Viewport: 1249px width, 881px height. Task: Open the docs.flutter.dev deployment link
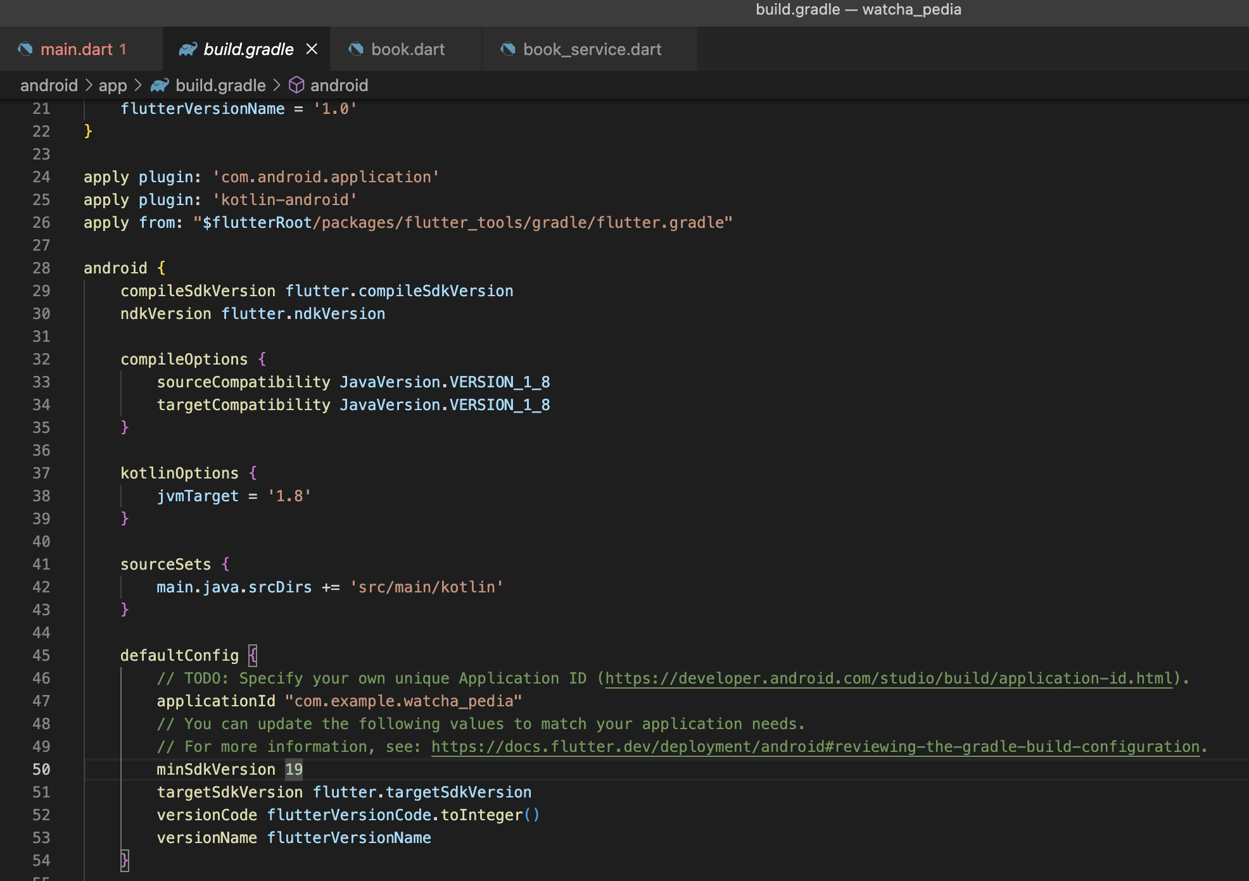pyautogui.click(x=815, y=747)
